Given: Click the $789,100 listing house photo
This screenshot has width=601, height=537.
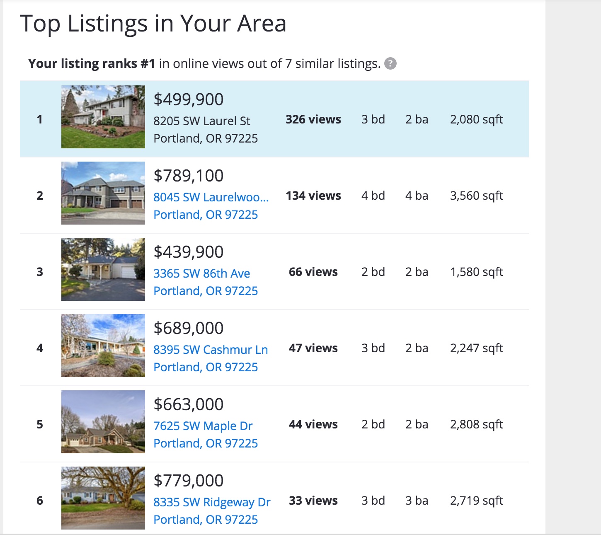Looking at the screenshot, I should pyautogui.click(x=103, y=193).
